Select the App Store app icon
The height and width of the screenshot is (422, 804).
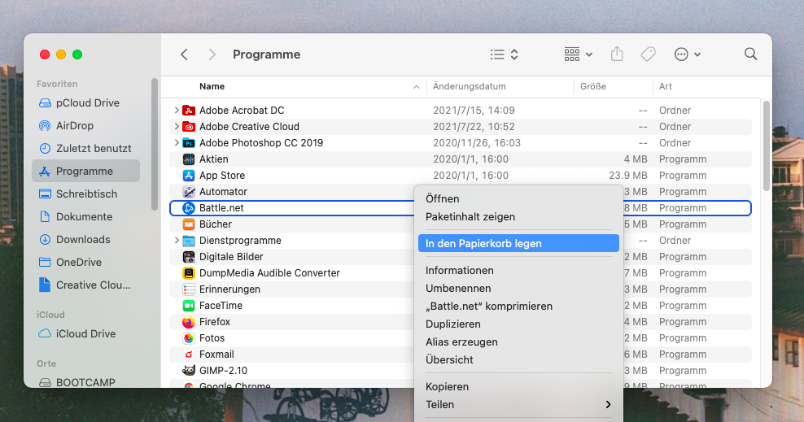(x=189, y=176)
